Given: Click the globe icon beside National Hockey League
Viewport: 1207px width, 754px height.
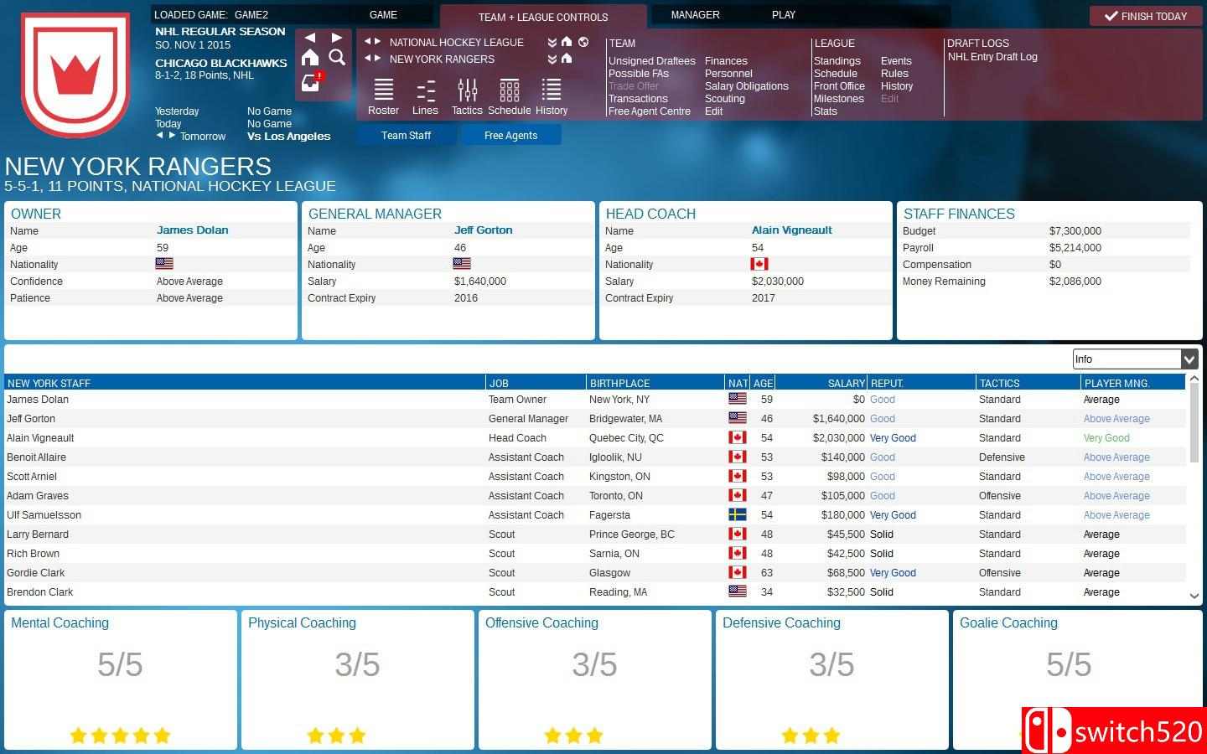Looking at the screenshot, I should click(x=583, y=42).
